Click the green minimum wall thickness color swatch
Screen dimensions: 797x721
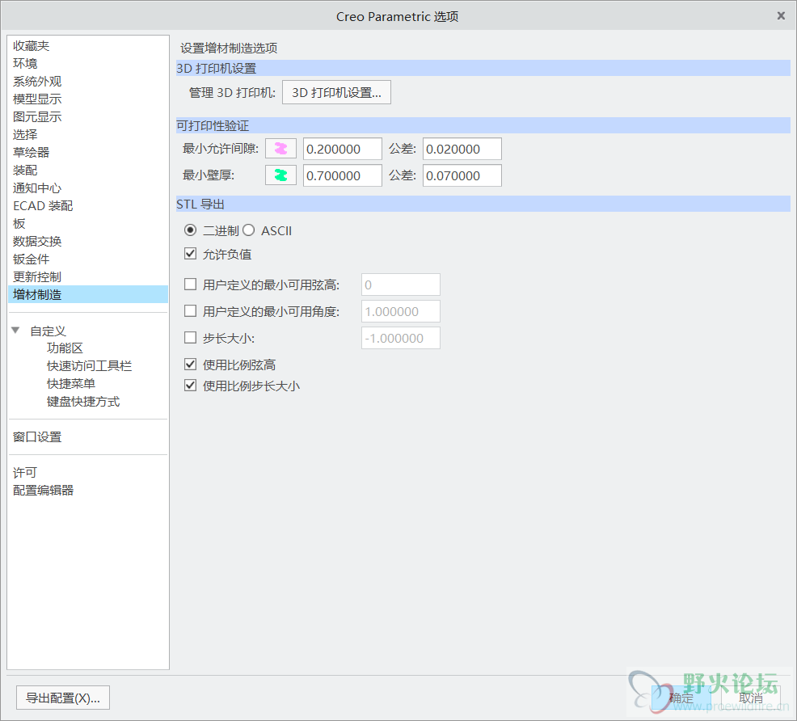[x=280, y=175]
